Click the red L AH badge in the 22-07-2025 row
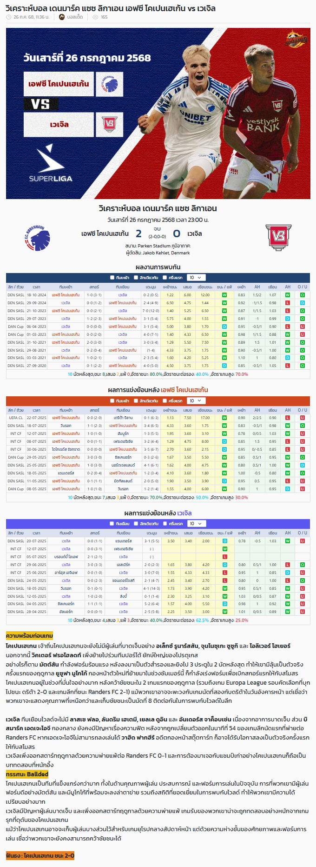Screen dimensions: 316x867 click(x=288, y=418)
